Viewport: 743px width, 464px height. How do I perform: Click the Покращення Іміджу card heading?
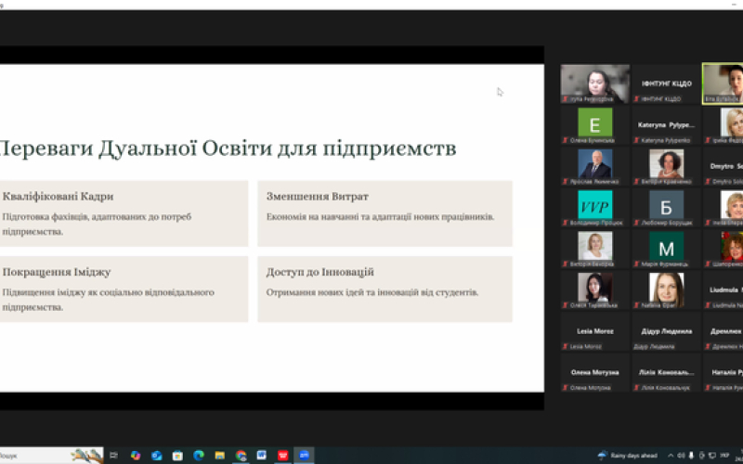tap(57, 272)
